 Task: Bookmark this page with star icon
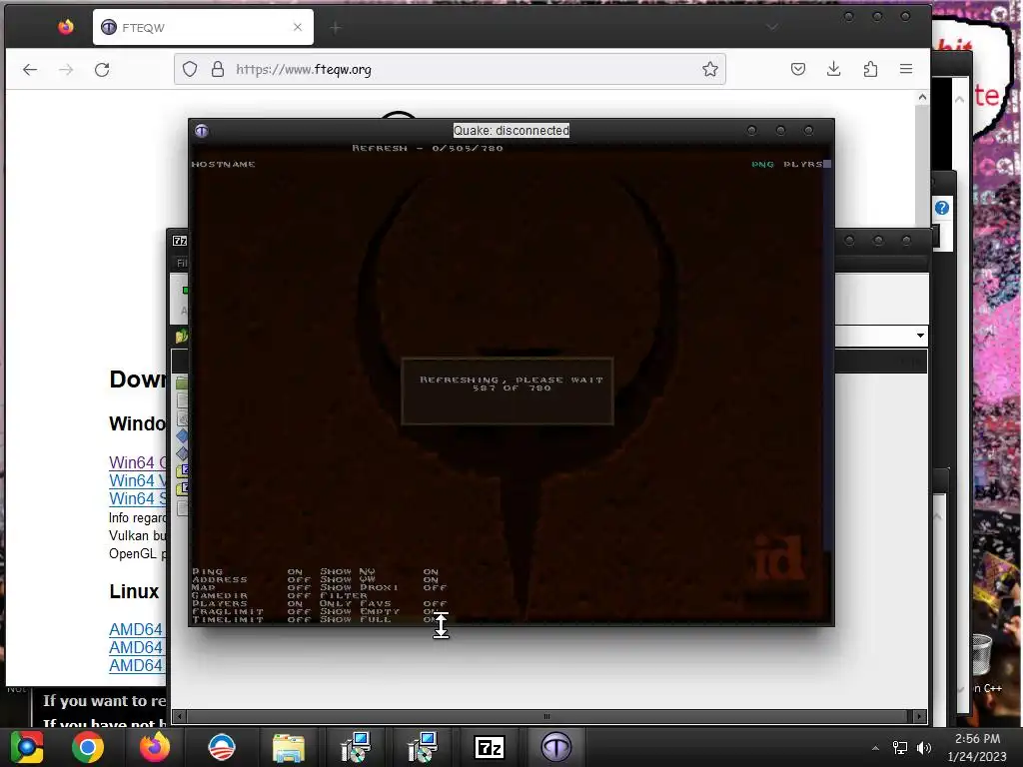pyautogui.click(x=710, y=69)
